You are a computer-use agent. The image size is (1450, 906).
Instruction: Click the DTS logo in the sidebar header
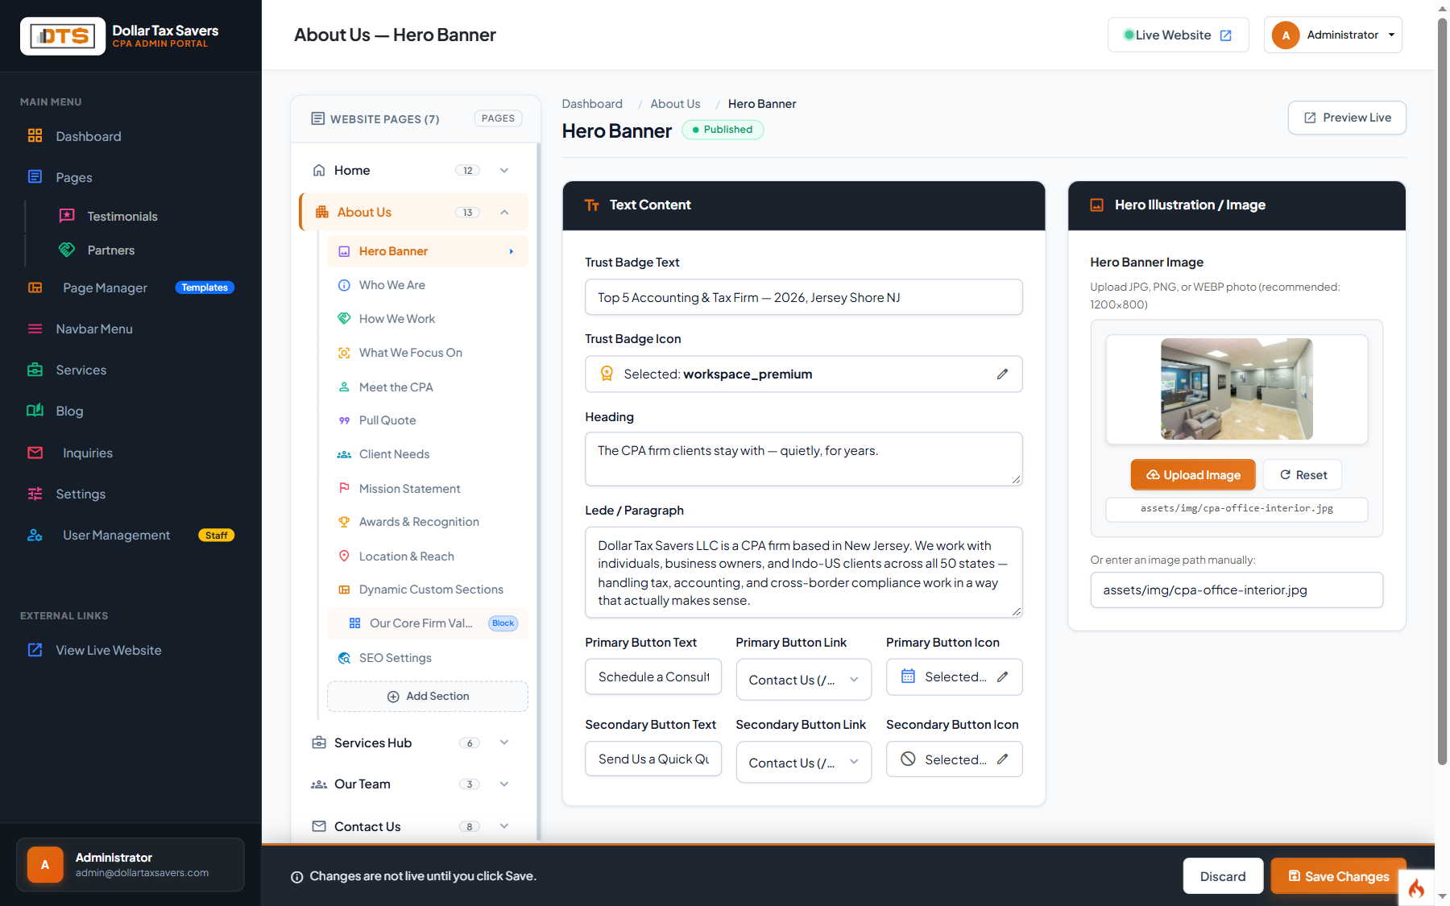[63, 36]
